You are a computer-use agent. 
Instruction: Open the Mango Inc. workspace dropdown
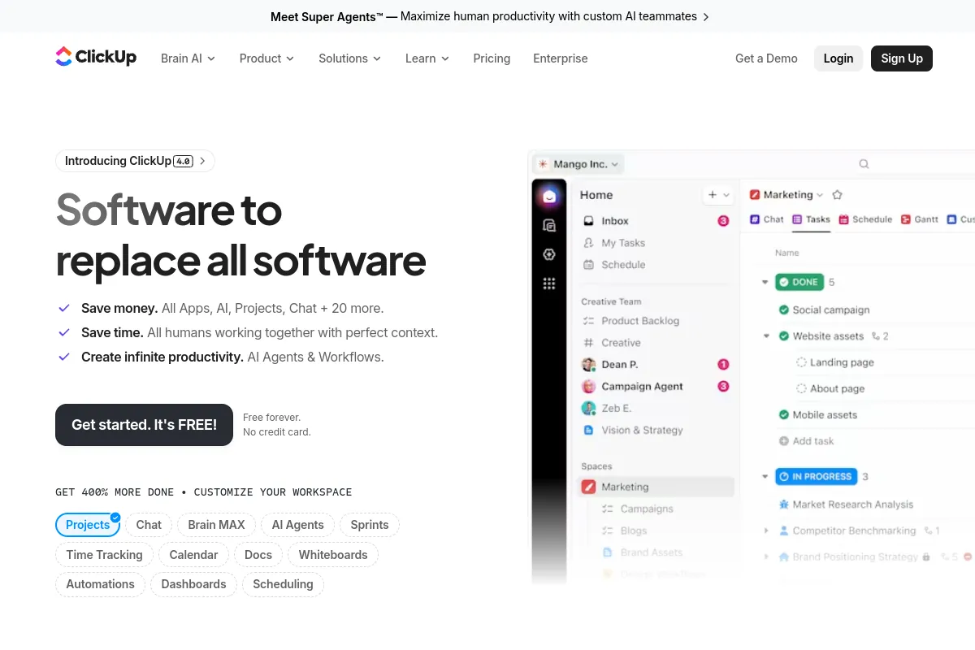tap(578, 164)
